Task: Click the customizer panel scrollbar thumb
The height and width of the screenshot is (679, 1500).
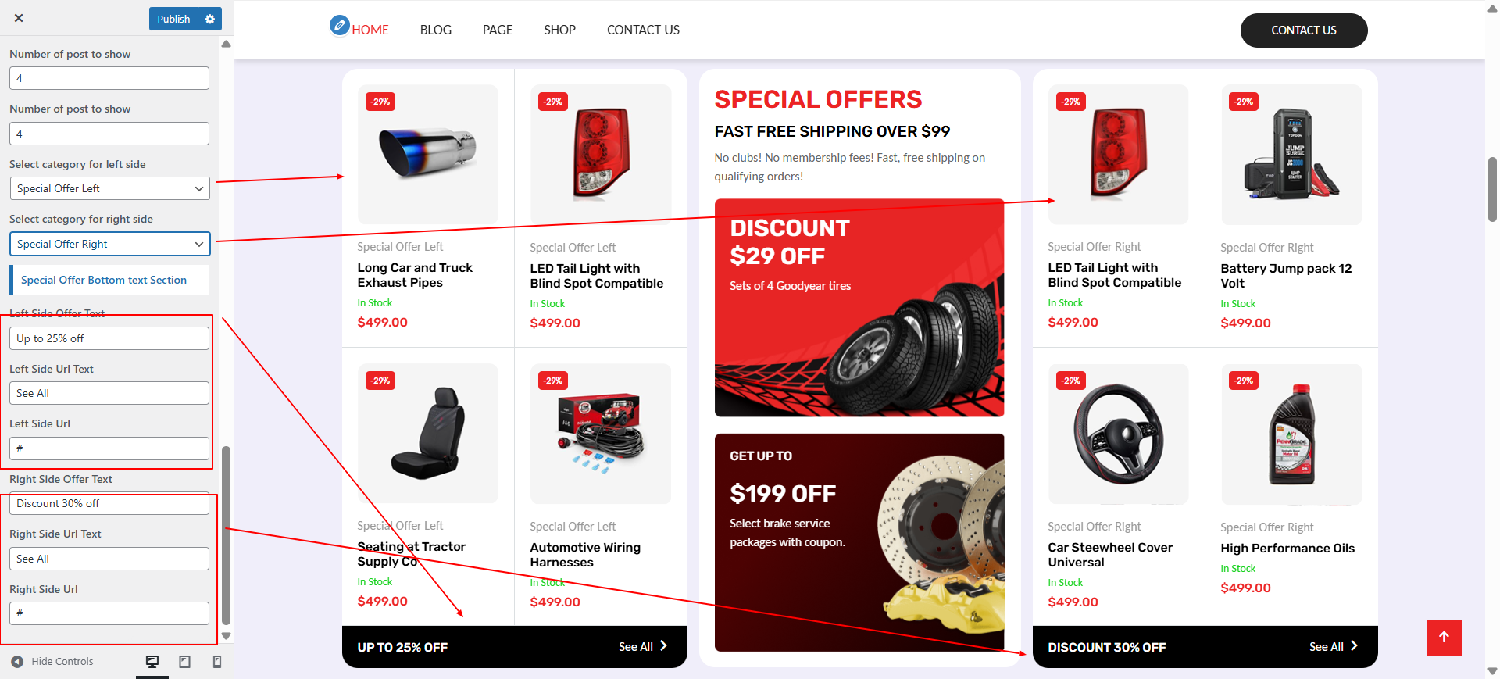Action: (x=227, y=536)
